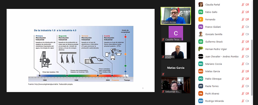Click Juan Chevalier - Andres Pombo's camera icon
Screen dimensions: 258x105
tap(247, 56)
